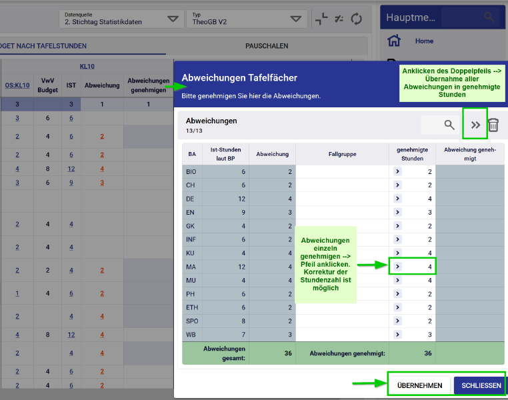
Task: Approve KU deviation with its arrow
Action: coord(397,253)
